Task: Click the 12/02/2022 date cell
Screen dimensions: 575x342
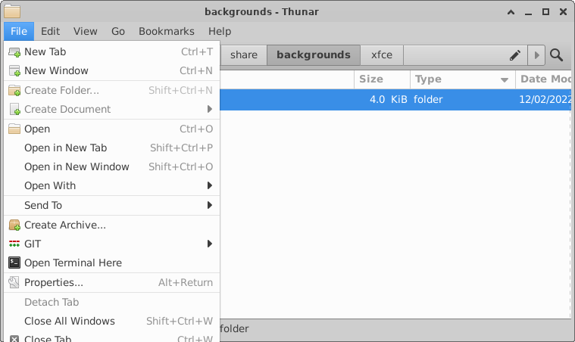Action: (545, 100)
